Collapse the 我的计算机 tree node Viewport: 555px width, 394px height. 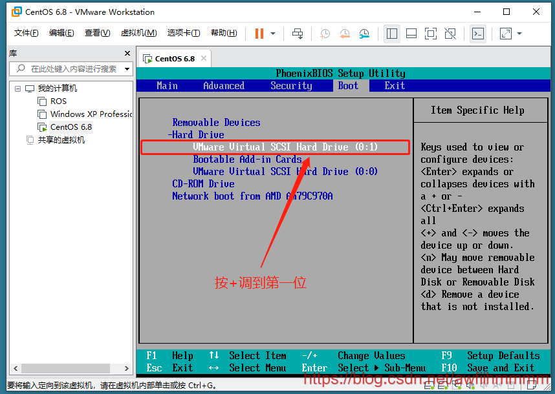[x=17, y=88]
